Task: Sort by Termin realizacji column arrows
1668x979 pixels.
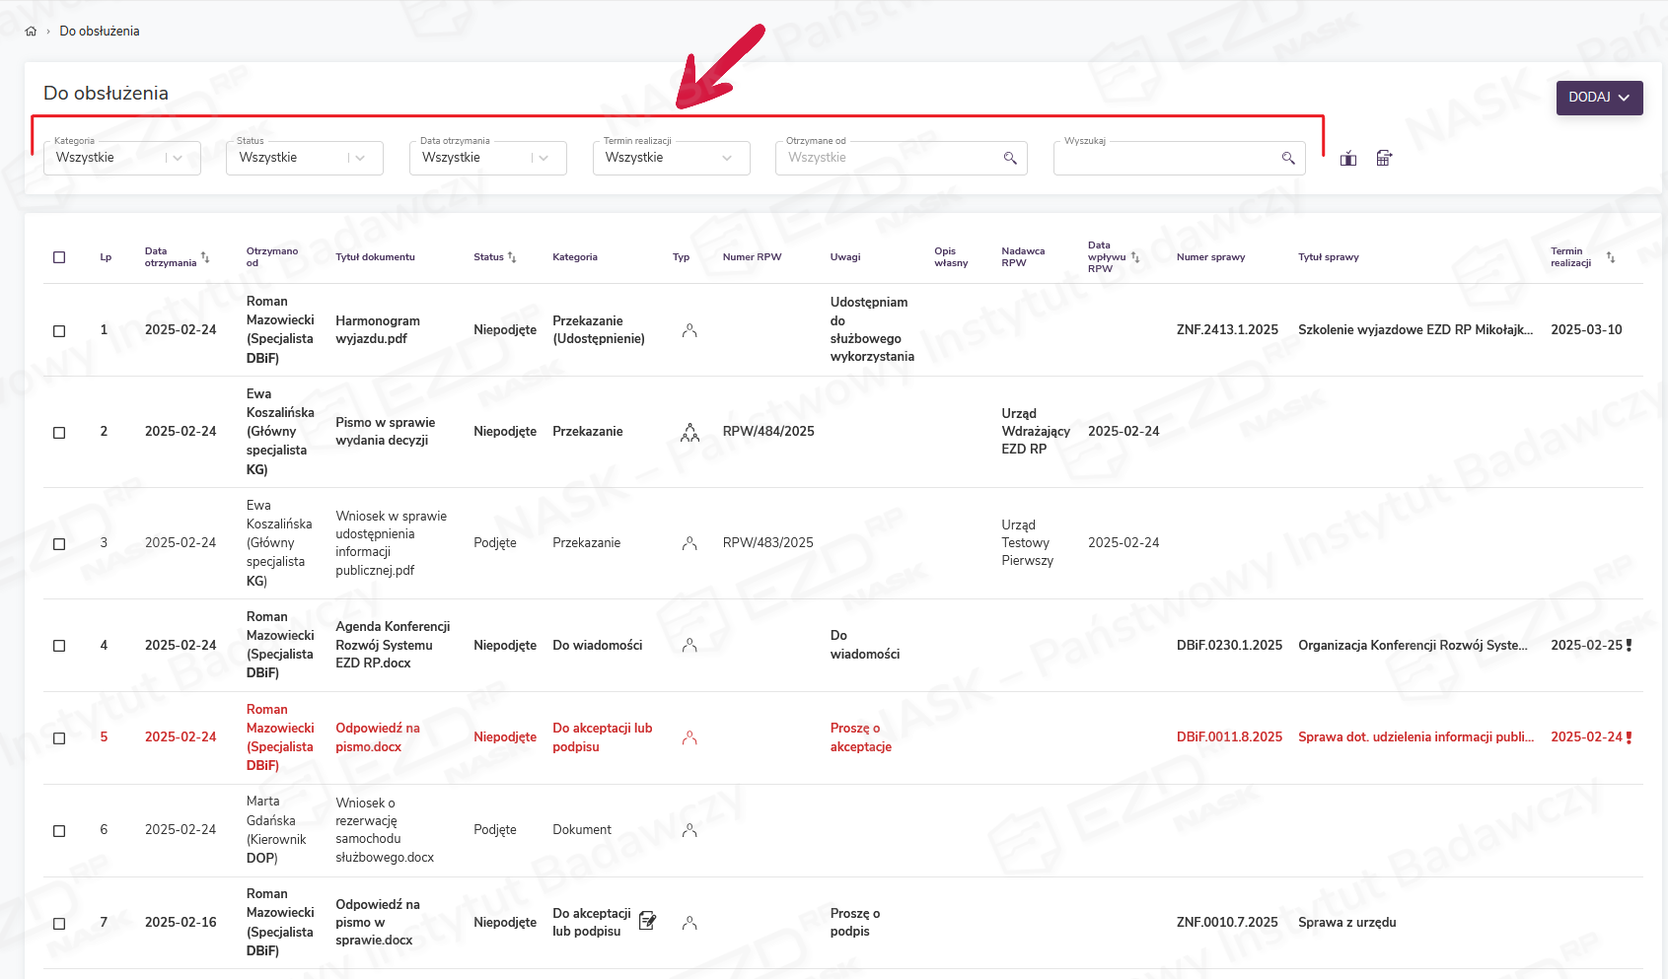Action: point(1610,257)
